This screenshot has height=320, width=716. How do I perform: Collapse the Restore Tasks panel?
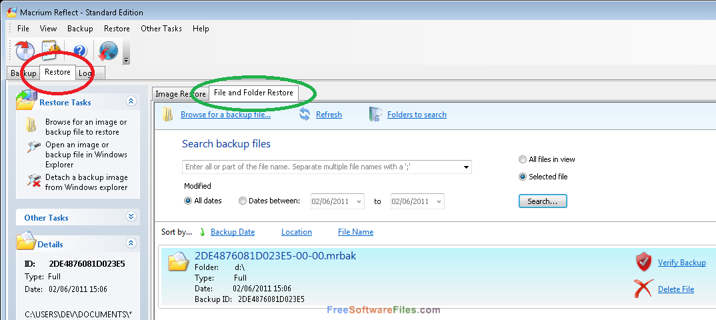[x=131, y=101]
